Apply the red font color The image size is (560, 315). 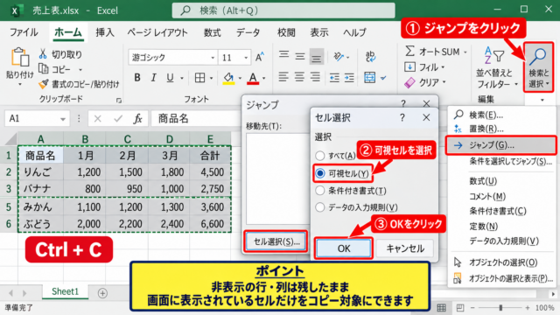pyautogui.click(x=253, y=78)
